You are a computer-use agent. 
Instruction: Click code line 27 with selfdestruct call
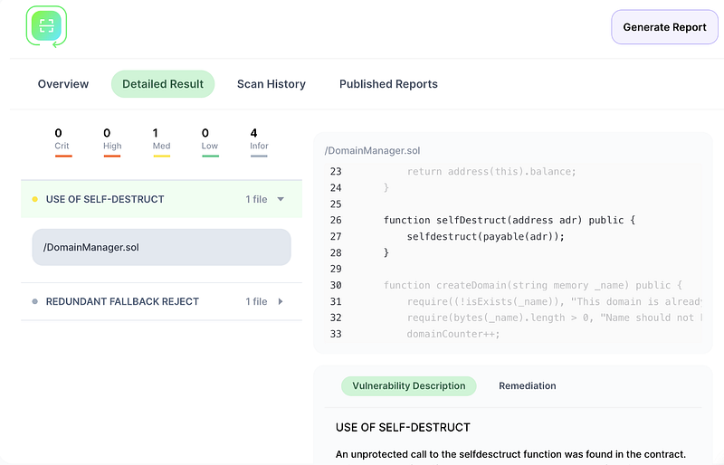(485, 236)
